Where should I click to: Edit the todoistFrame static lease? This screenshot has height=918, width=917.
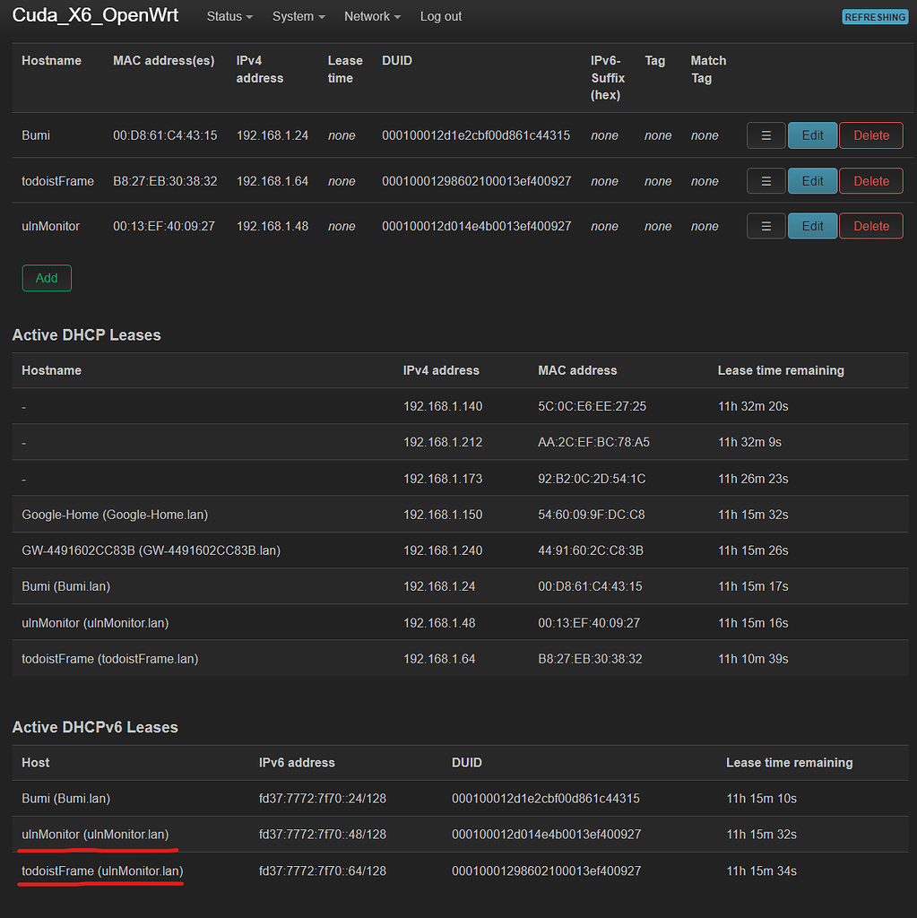[812, 180]
